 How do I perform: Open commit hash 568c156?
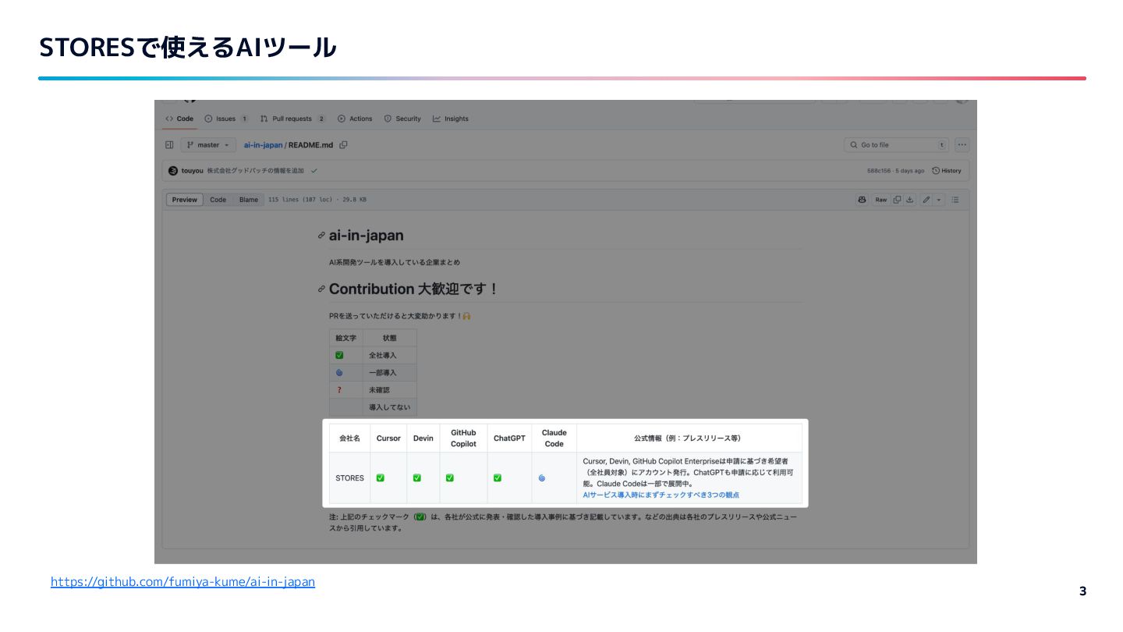coord(879,171)
